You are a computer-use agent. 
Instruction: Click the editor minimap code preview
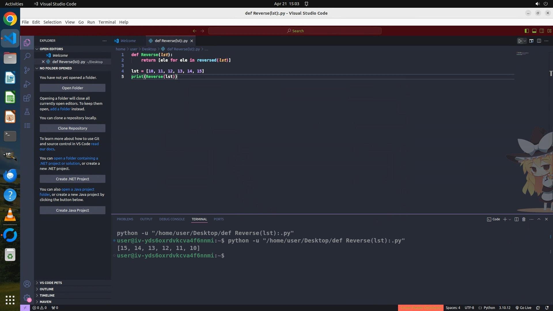(x=522, y=54)
